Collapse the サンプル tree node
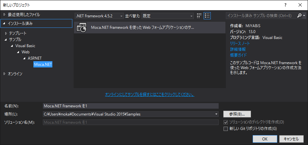 (x=6, y=40)
